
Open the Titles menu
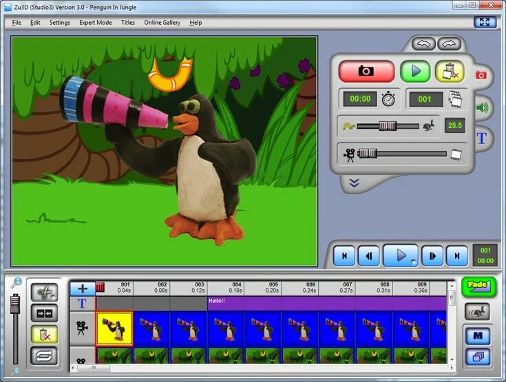[x=128, y=23]
